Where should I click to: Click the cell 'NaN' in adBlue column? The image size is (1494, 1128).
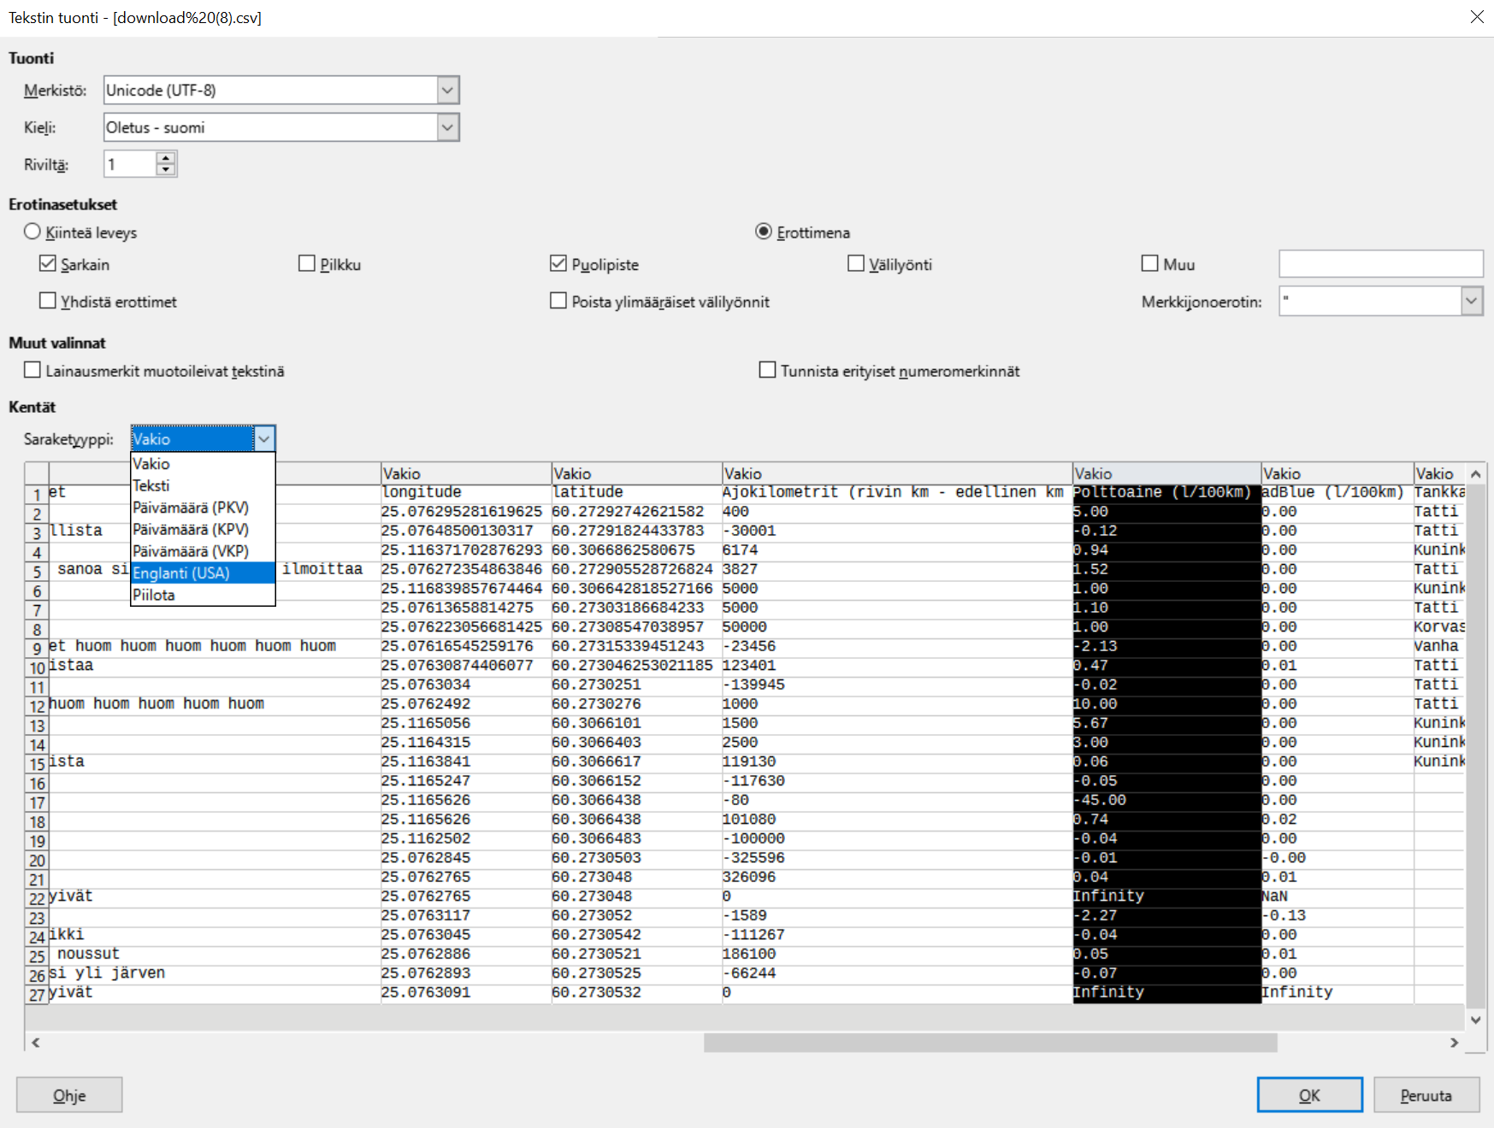1338,896
